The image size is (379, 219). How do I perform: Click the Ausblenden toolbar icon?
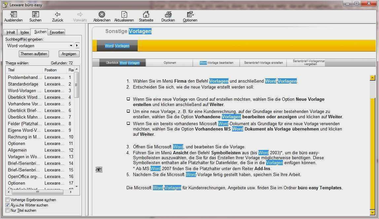click(x=14, y=15)
